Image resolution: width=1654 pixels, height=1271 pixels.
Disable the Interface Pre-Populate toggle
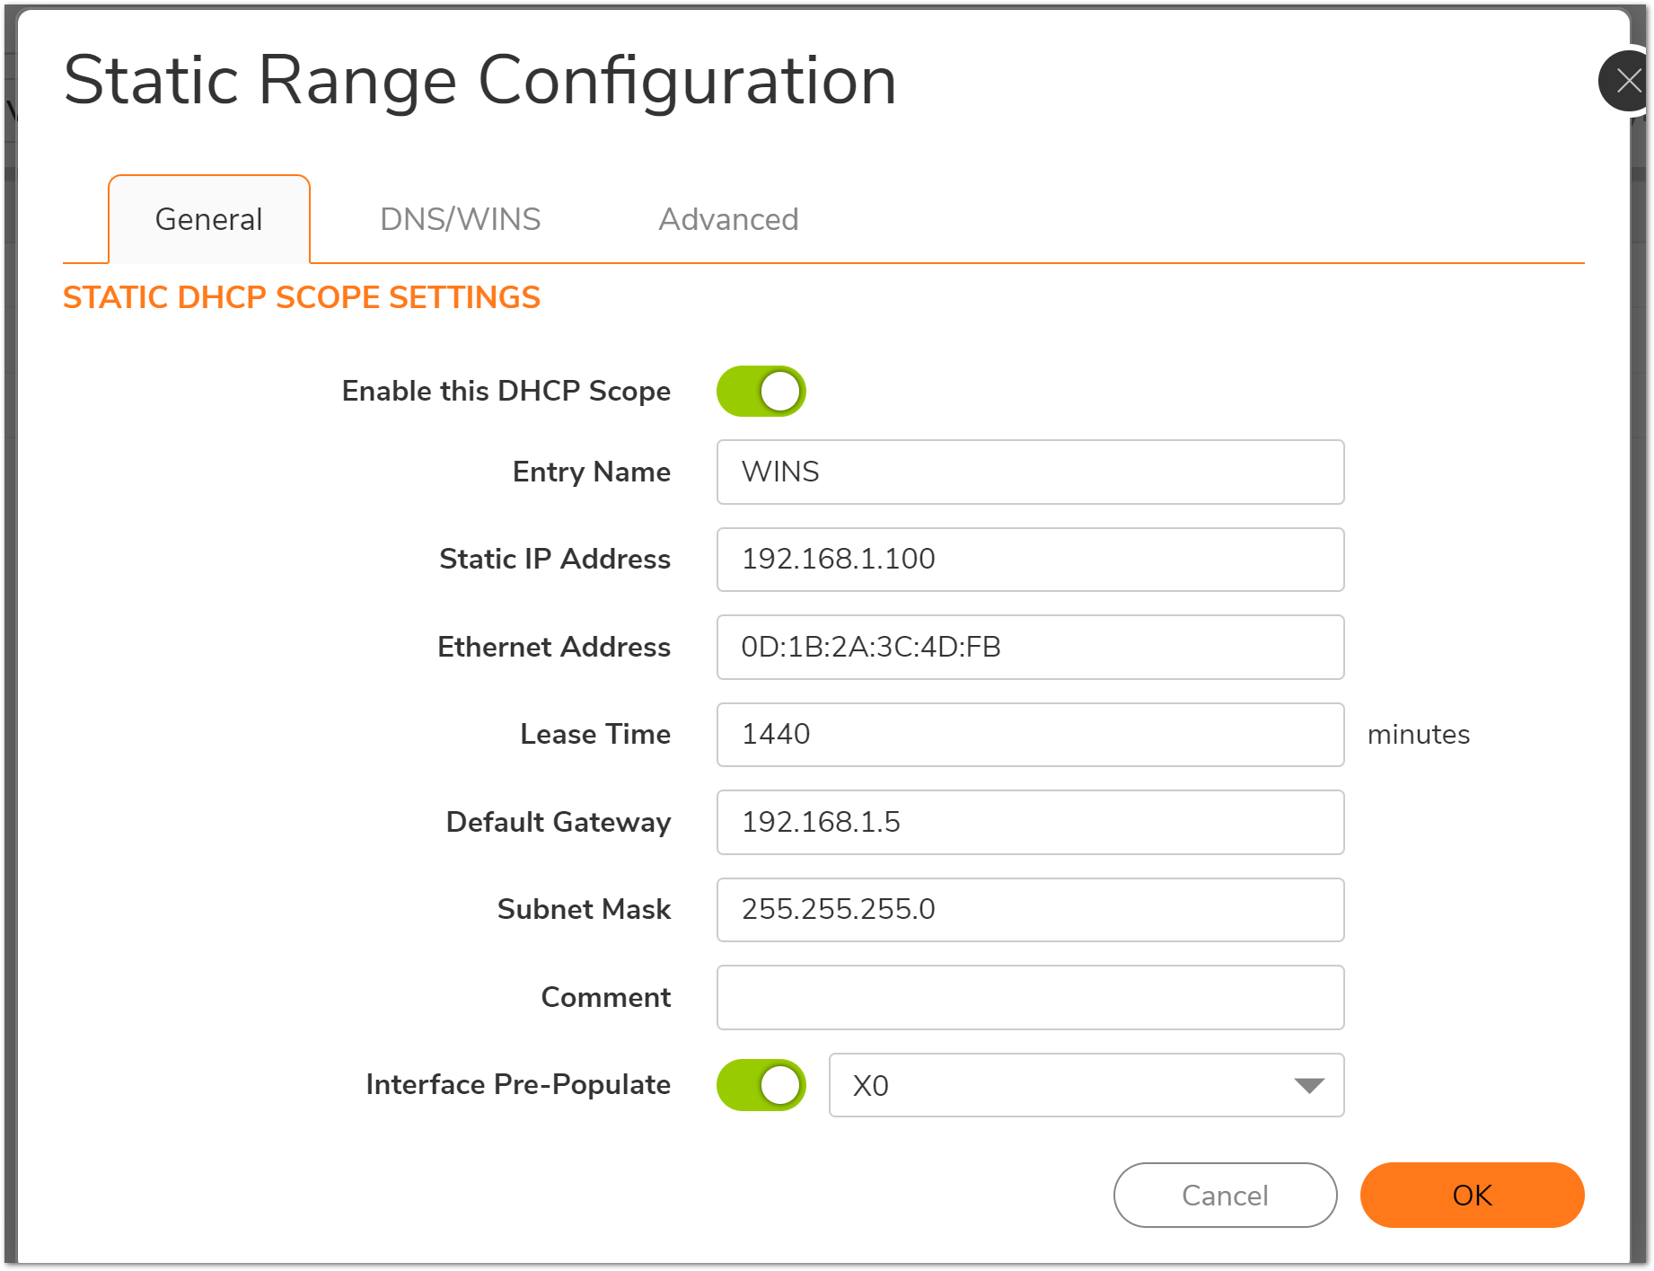click(x=761, y=1085)
